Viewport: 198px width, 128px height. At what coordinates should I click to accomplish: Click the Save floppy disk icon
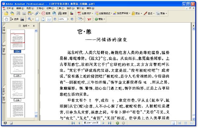pos(18,13)
